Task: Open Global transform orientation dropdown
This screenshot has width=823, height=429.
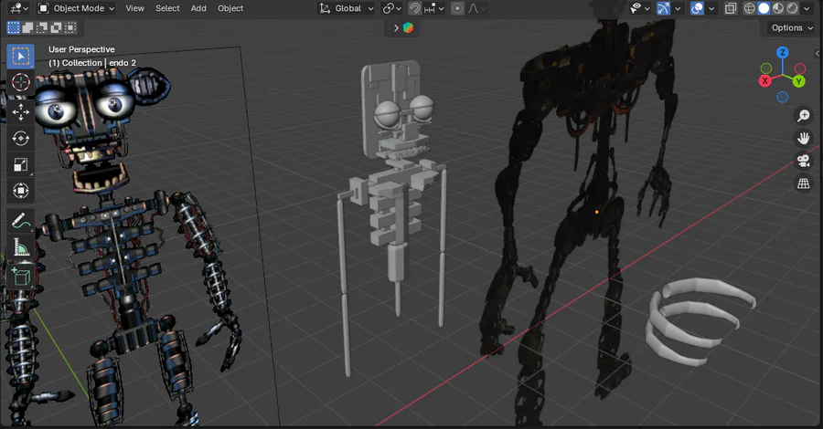Action: pyautogui.click(x=347, y=8)
